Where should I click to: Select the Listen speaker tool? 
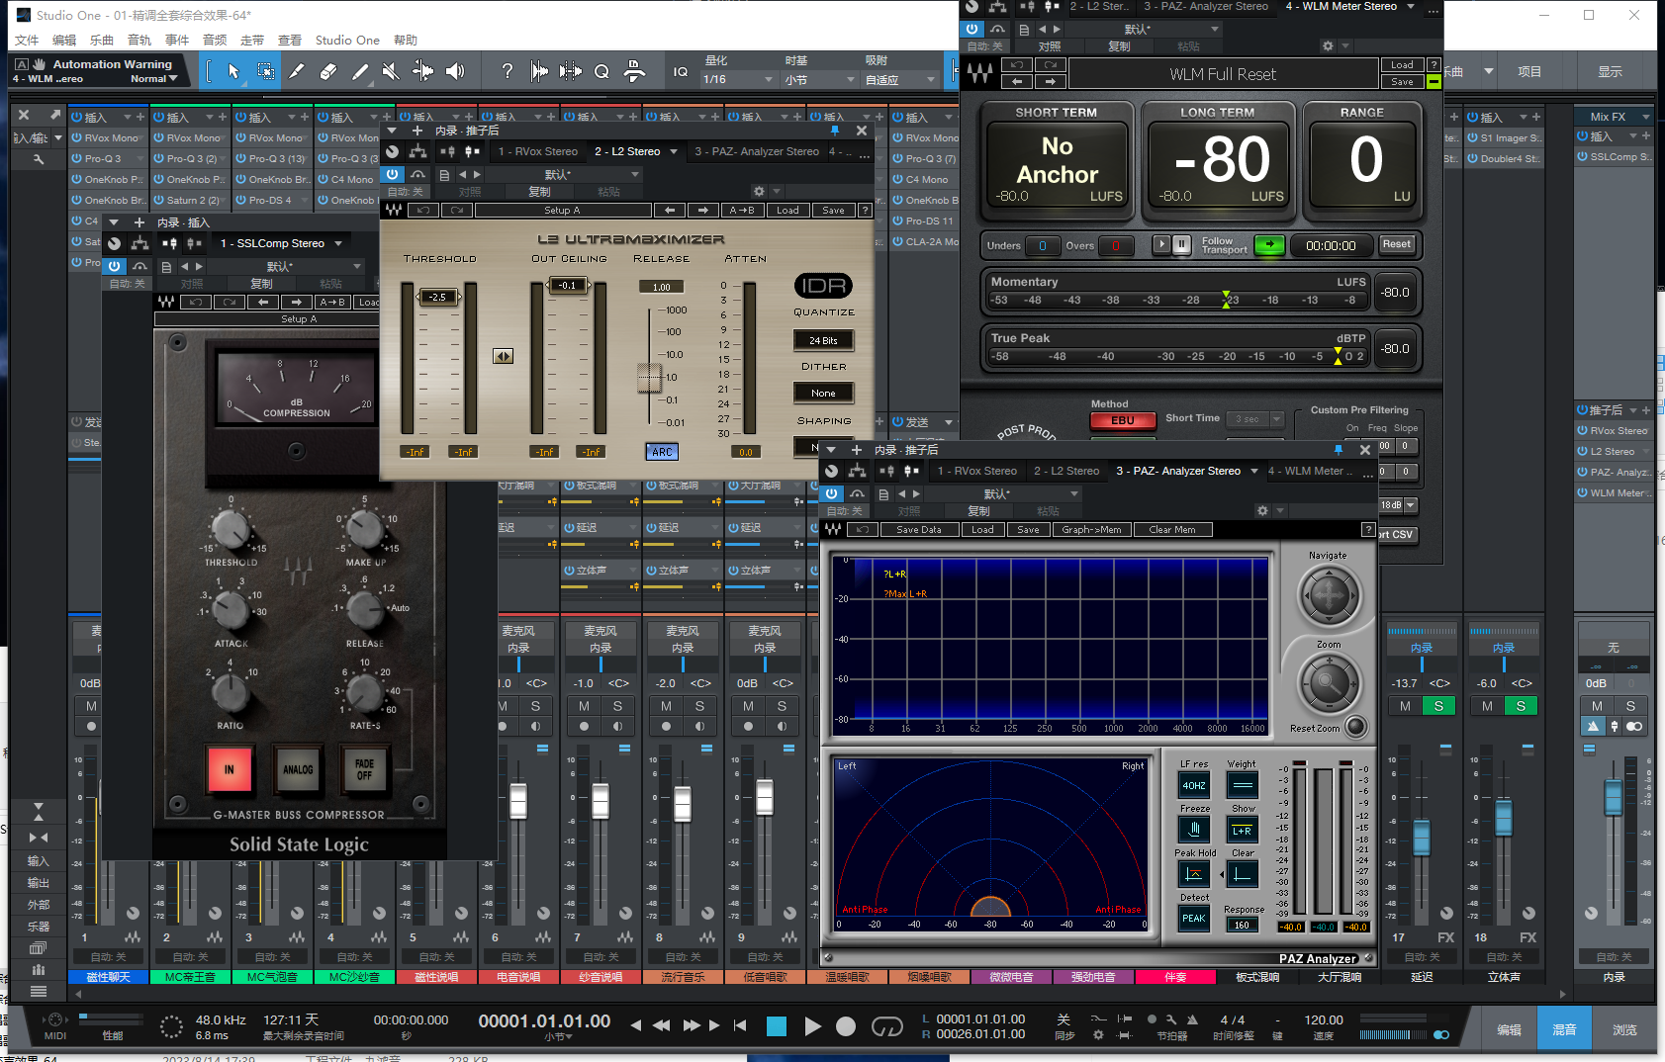pyautogui.click(x=455, y=71)
